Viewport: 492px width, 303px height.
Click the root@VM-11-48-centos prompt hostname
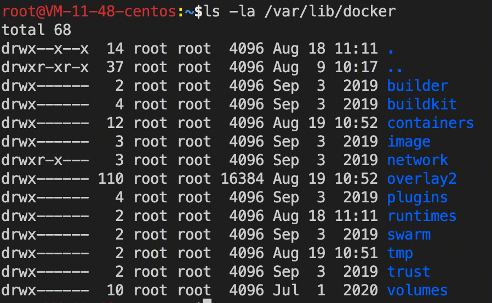pyautogui.click(x=89, y=11)
